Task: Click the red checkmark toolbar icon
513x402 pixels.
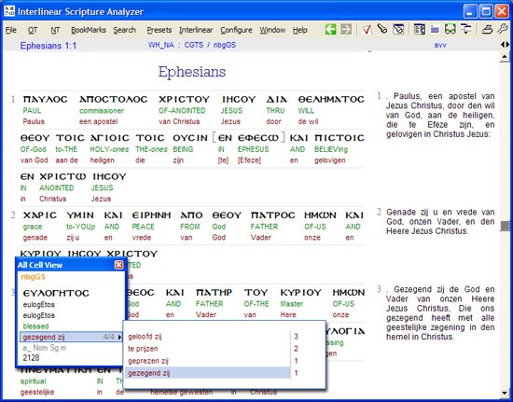Action: (367, 30)
